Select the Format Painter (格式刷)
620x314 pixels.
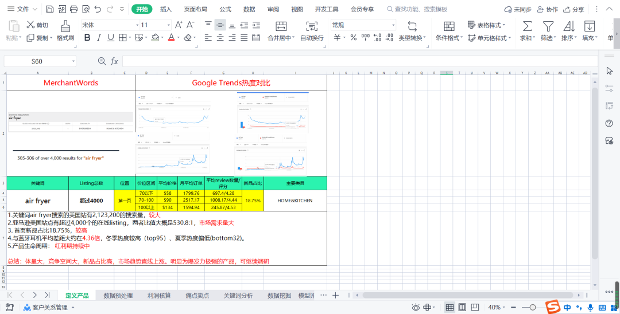65,31
